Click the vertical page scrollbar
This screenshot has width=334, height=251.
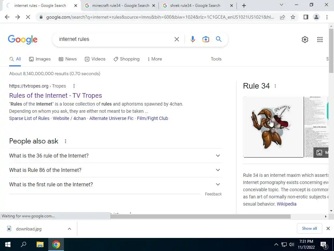tap(331, 50)
